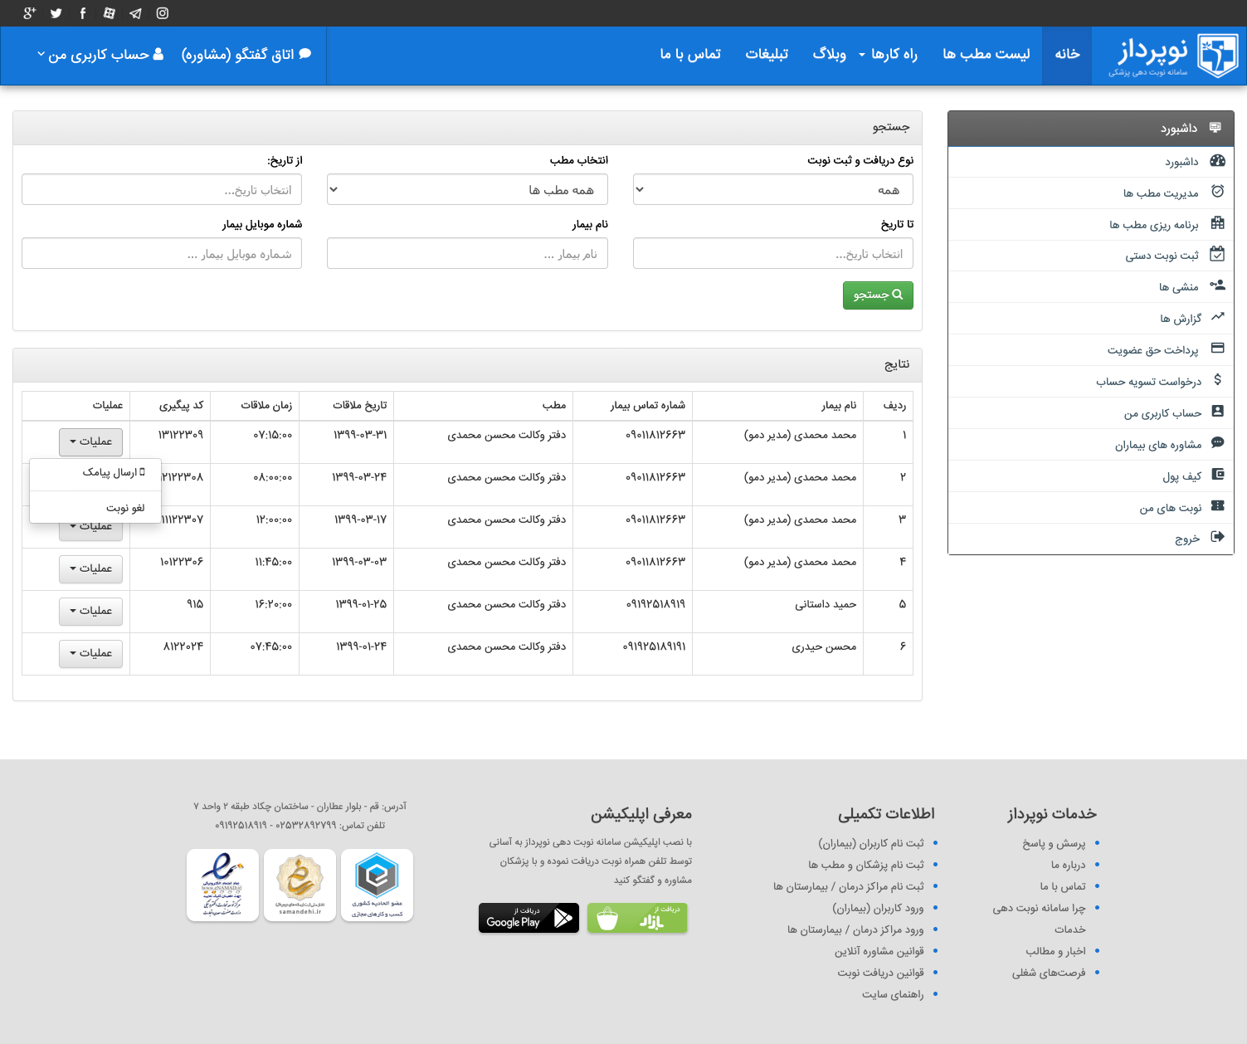Image resolution: width=1247 pixels, height=1044 pixels.
Task: Click the خروج logout icon in sidebar
Action: tap(1217, 537)
